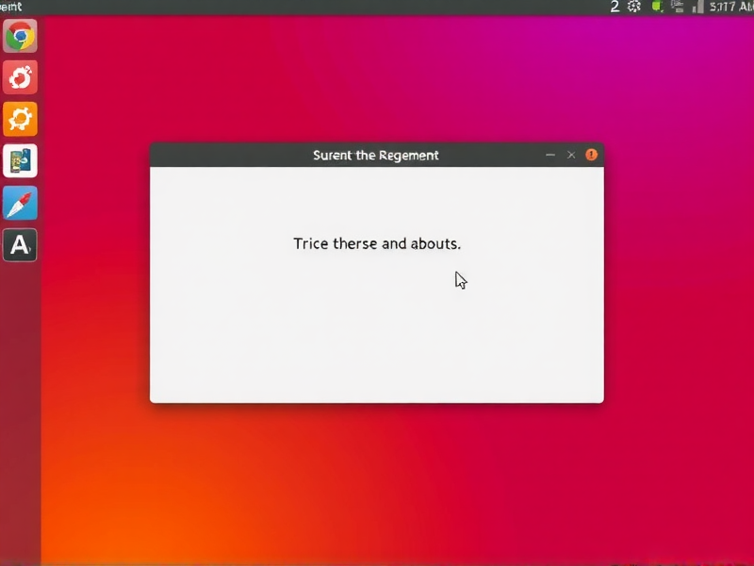Screen dimensions: 754x566
Task: Minimize the 'Surent the Regement' window
Action: [x=550, y=155]
